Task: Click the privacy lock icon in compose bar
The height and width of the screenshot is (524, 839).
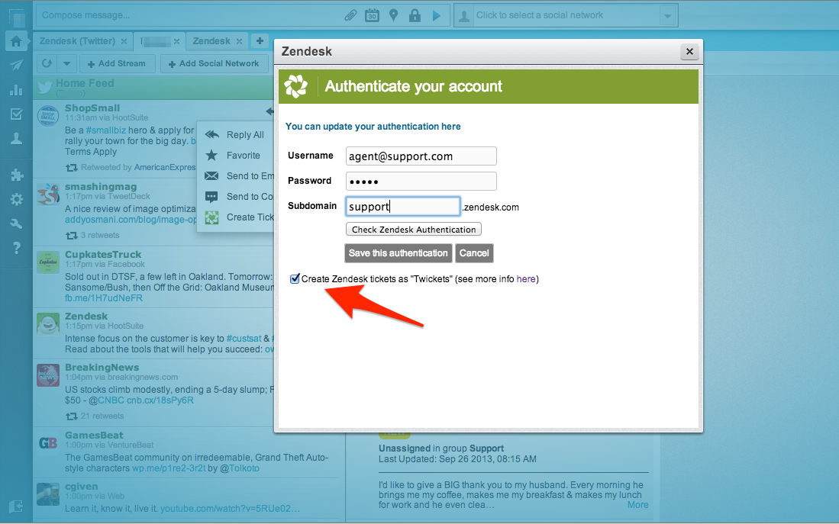Action: 415,15
